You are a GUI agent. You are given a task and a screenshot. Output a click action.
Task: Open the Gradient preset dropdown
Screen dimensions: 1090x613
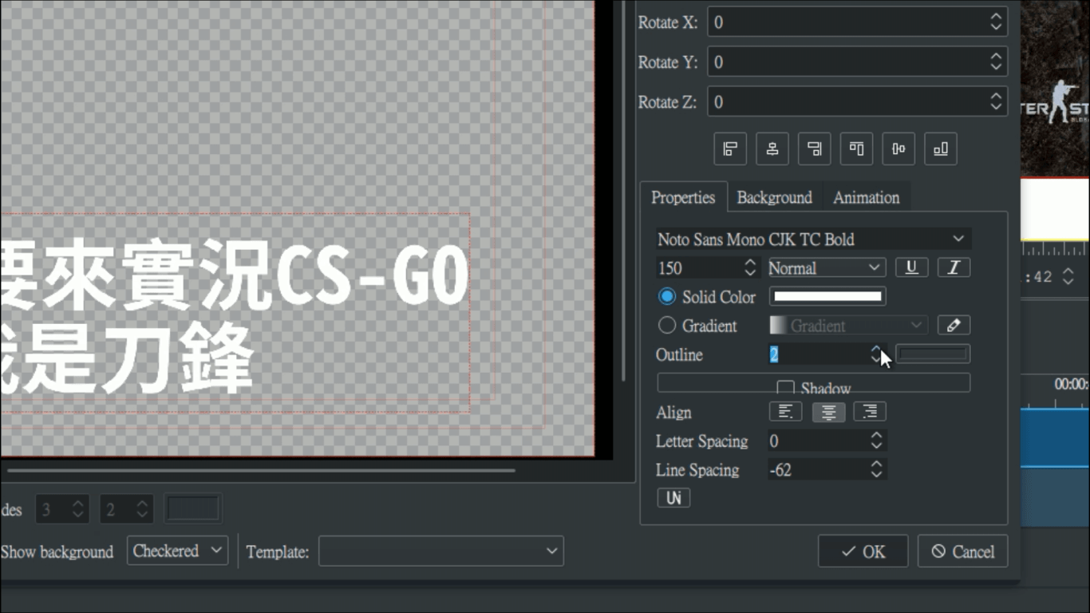[x=847, y=325]
